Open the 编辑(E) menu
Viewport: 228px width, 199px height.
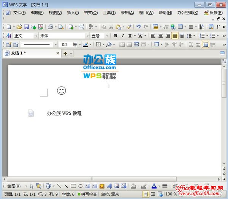37,13
